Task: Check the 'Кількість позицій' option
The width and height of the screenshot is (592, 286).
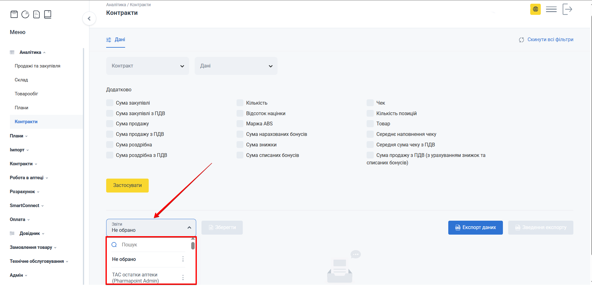Action: (x=370, y=113)
